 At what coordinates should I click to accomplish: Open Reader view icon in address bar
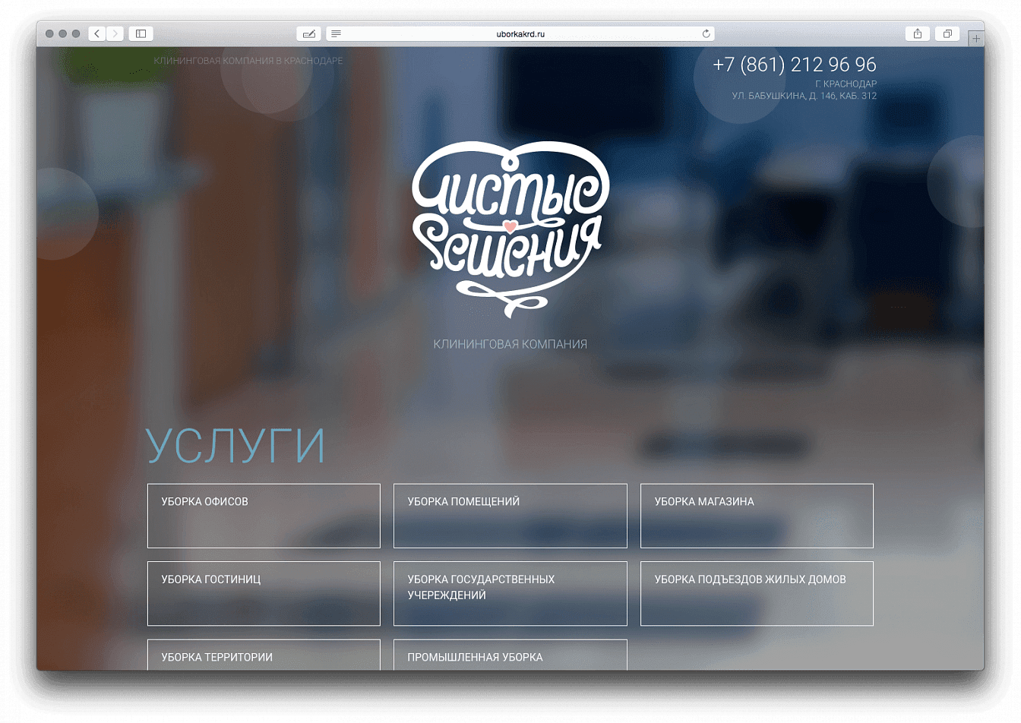pos(336,33)
